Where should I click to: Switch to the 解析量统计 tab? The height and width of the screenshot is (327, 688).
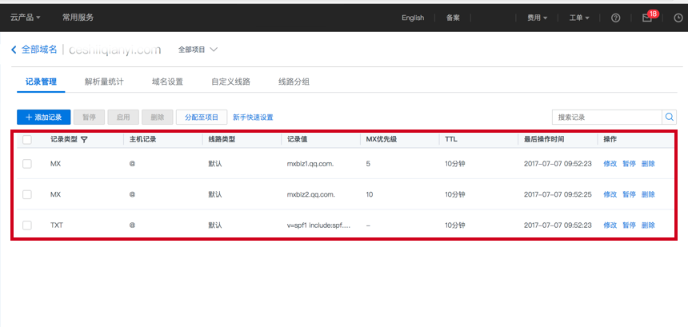[104, 82]
